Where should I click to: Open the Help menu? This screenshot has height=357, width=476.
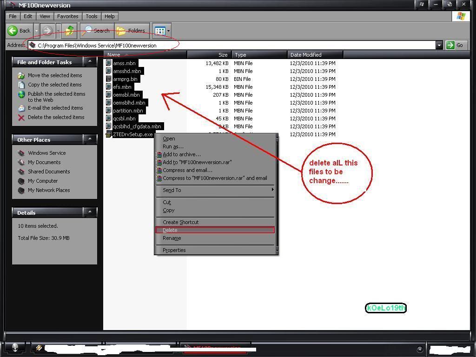(x=110, y=16)
